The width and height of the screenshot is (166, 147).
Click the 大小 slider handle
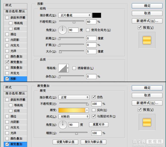tap(60, 52)
